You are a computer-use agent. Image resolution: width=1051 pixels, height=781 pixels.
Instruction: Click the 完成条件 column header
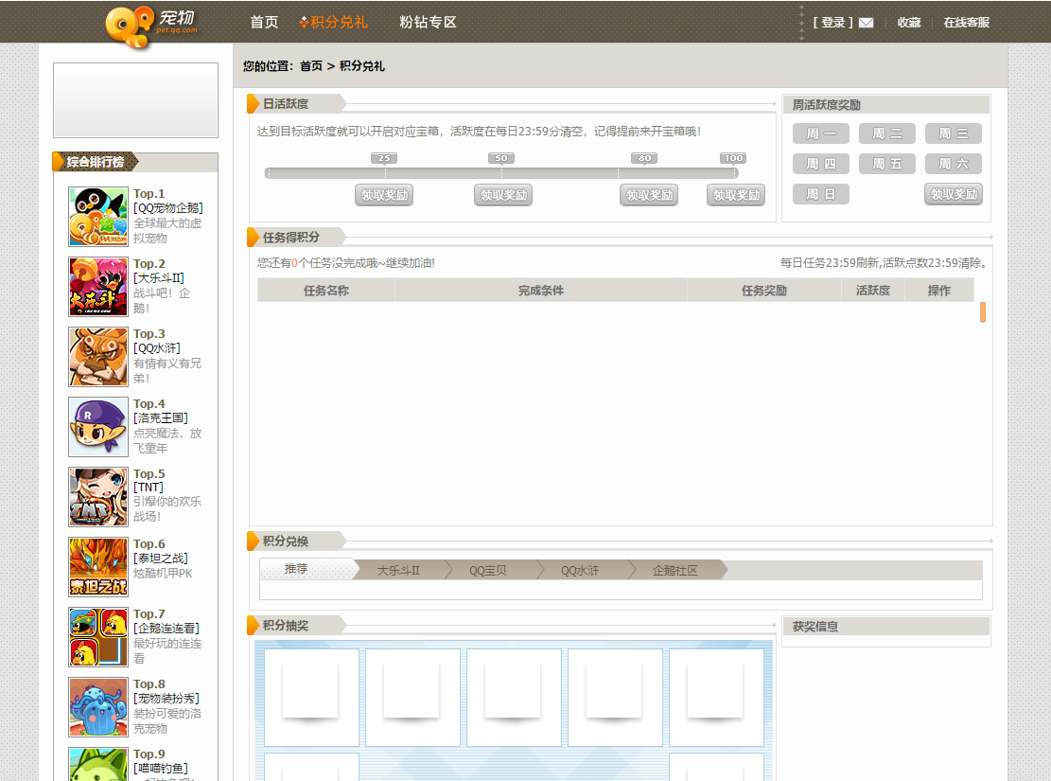(x=541, y=291)
